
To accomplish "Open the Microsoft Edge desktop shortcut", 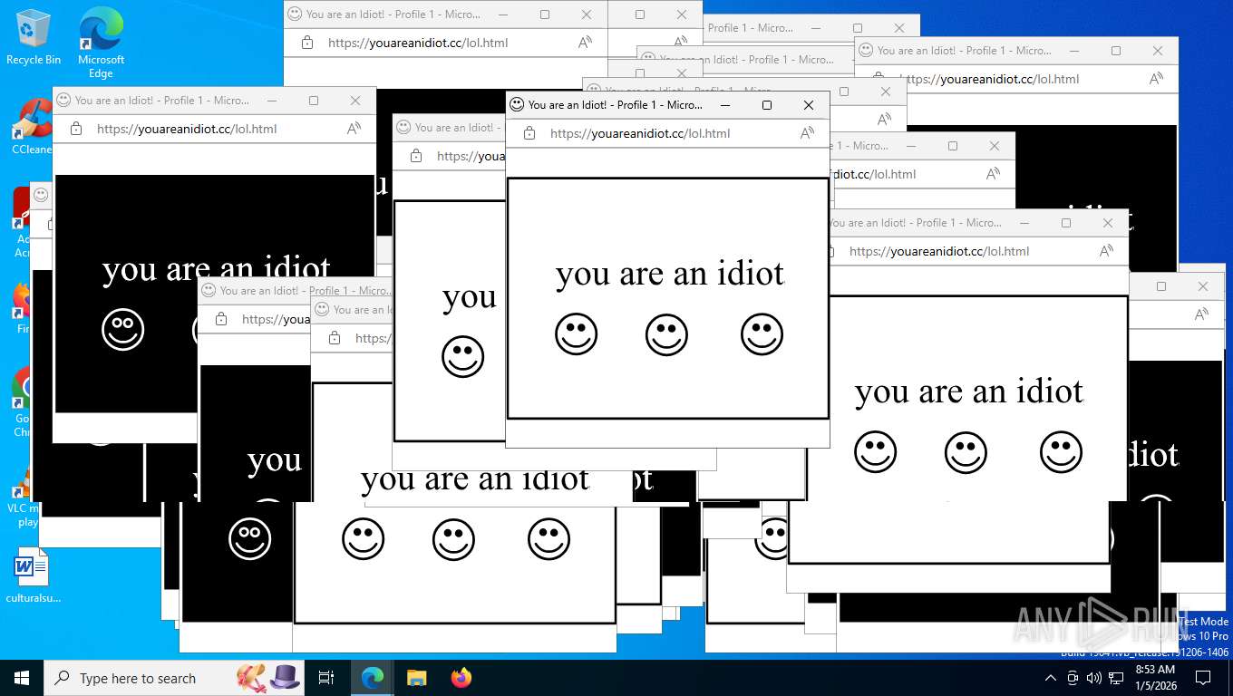I will pos(101,43).
